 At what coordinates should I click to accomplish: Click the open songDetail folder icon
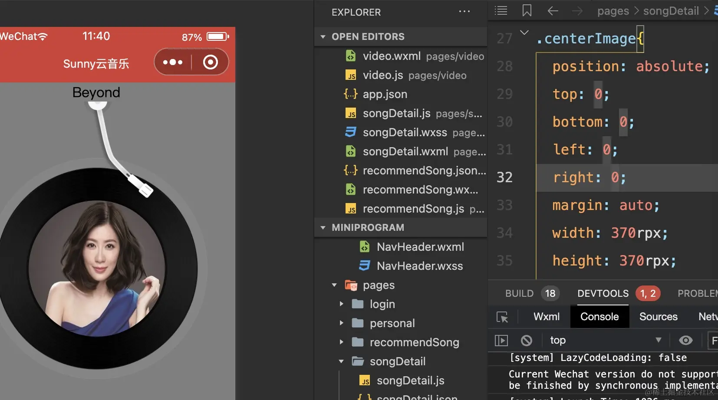click(x=358, y=361)
